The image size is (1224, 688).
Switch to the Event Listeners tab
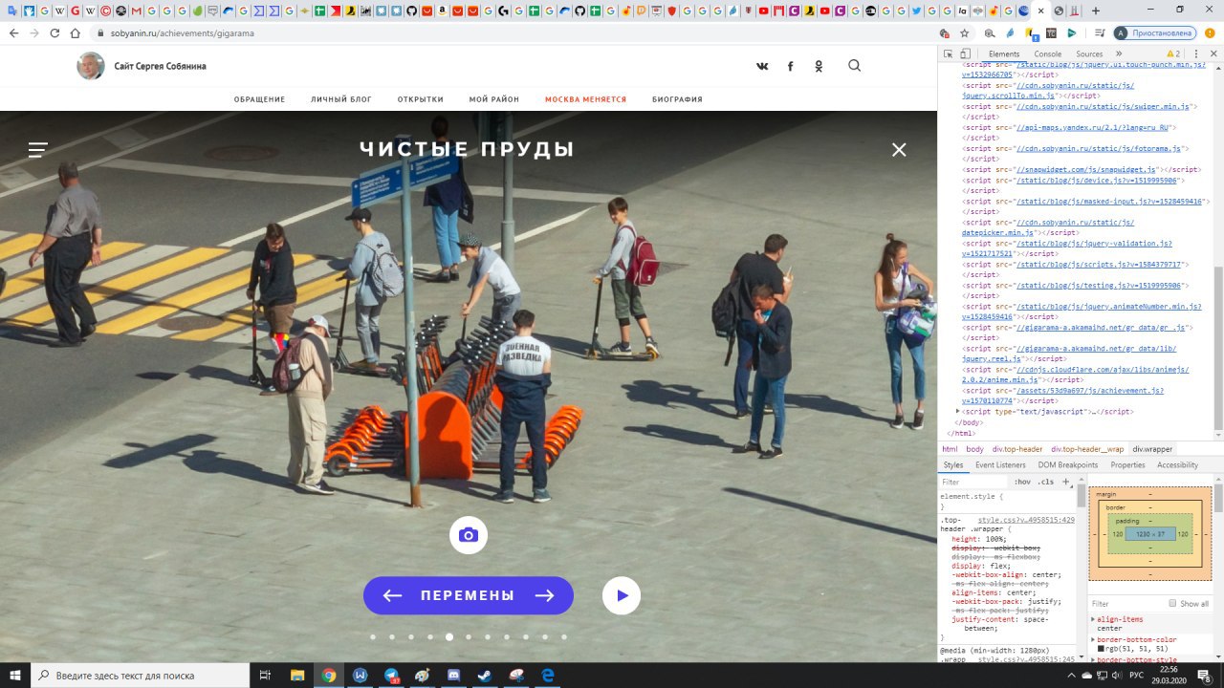(x=1000, y=465)
